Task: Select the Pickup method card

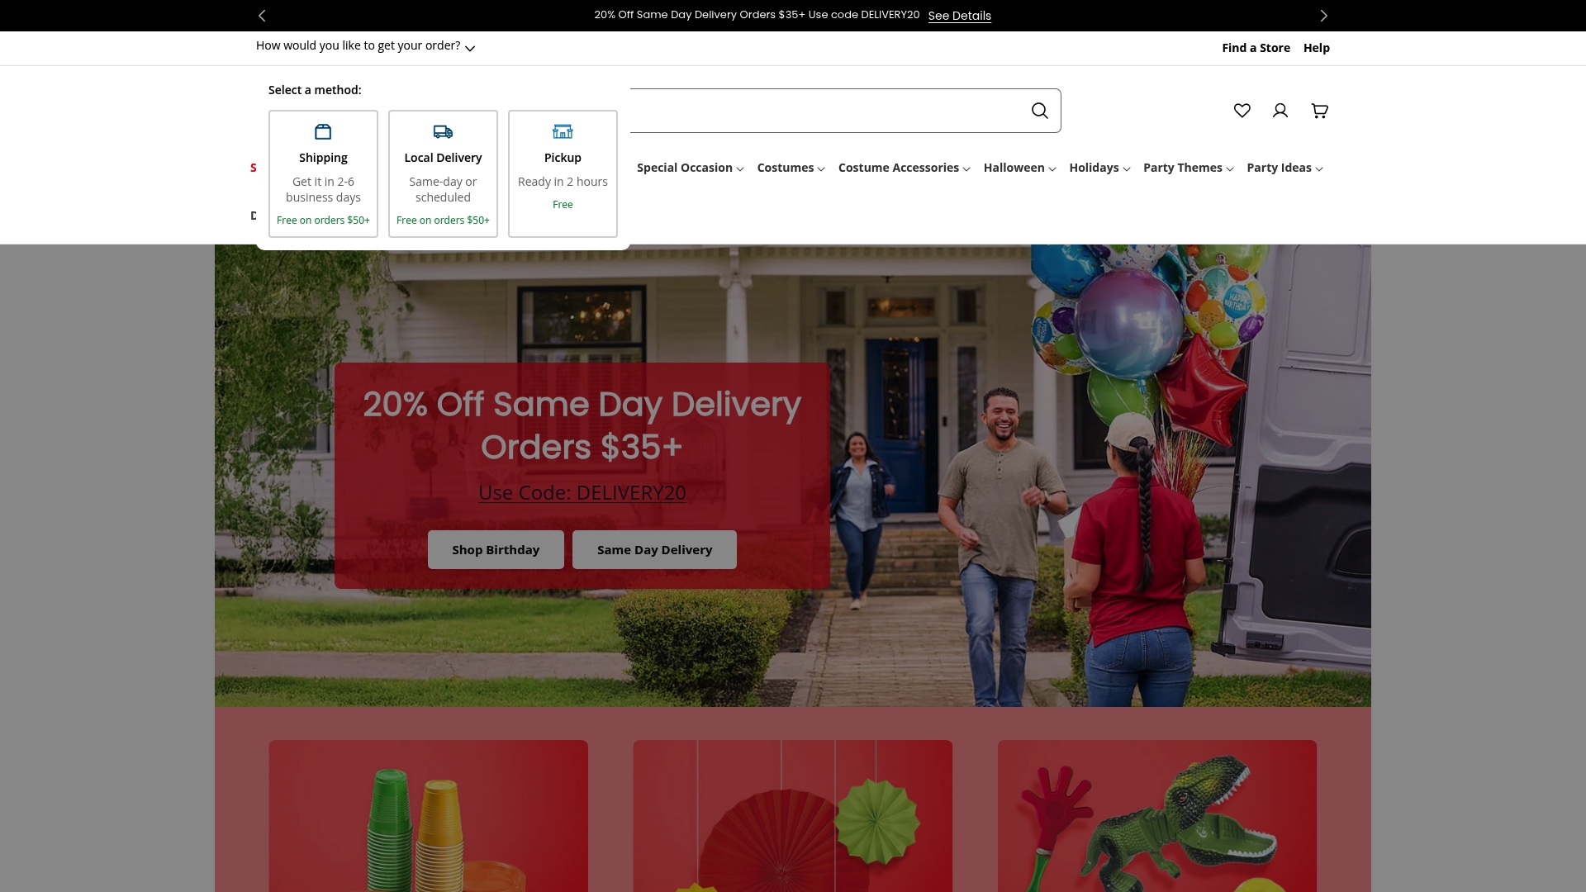Action: coord(563,173)
